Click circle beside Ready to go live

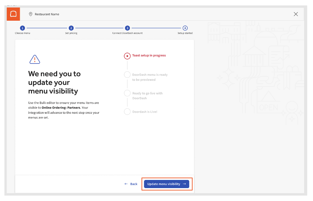point(127,93)
